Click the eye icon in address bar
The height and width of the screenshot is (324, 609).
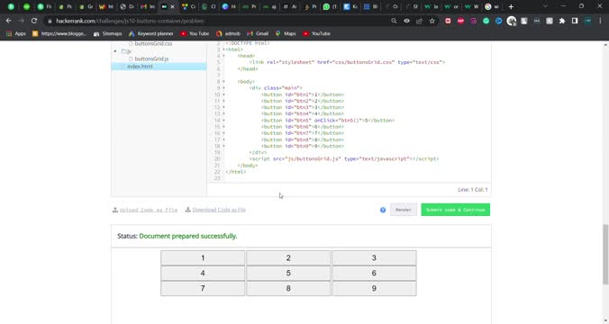click(x=406, y=21)
